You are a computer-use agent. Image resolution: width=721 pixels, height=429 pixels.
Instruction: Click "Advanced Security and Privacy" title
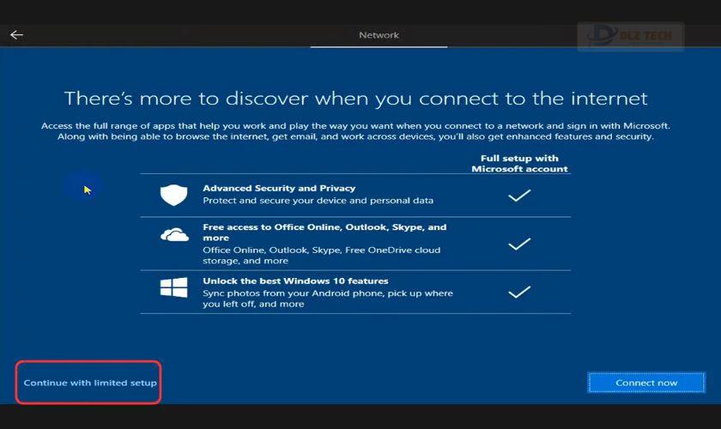(x=279, y=188)
